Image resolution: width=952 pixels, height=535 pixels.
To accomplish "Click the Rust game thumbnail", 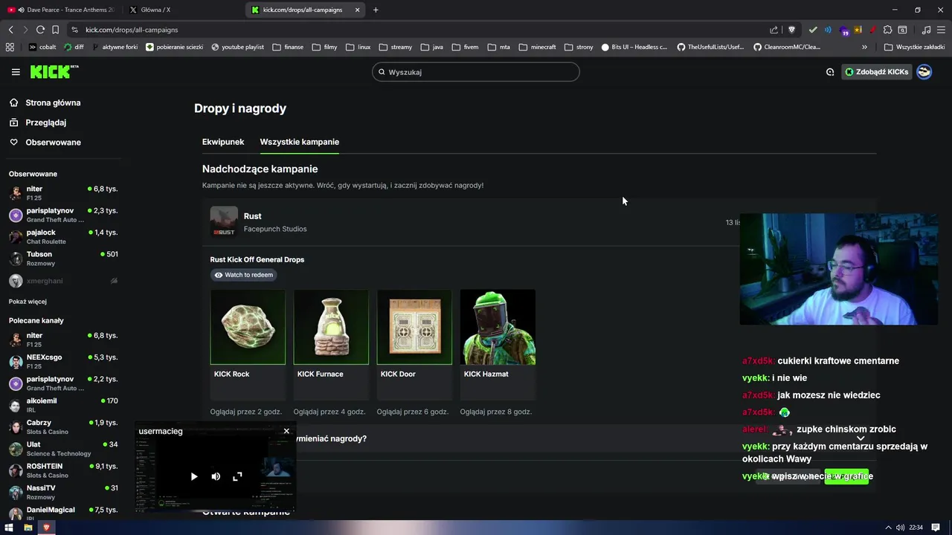I will point(224,222).
